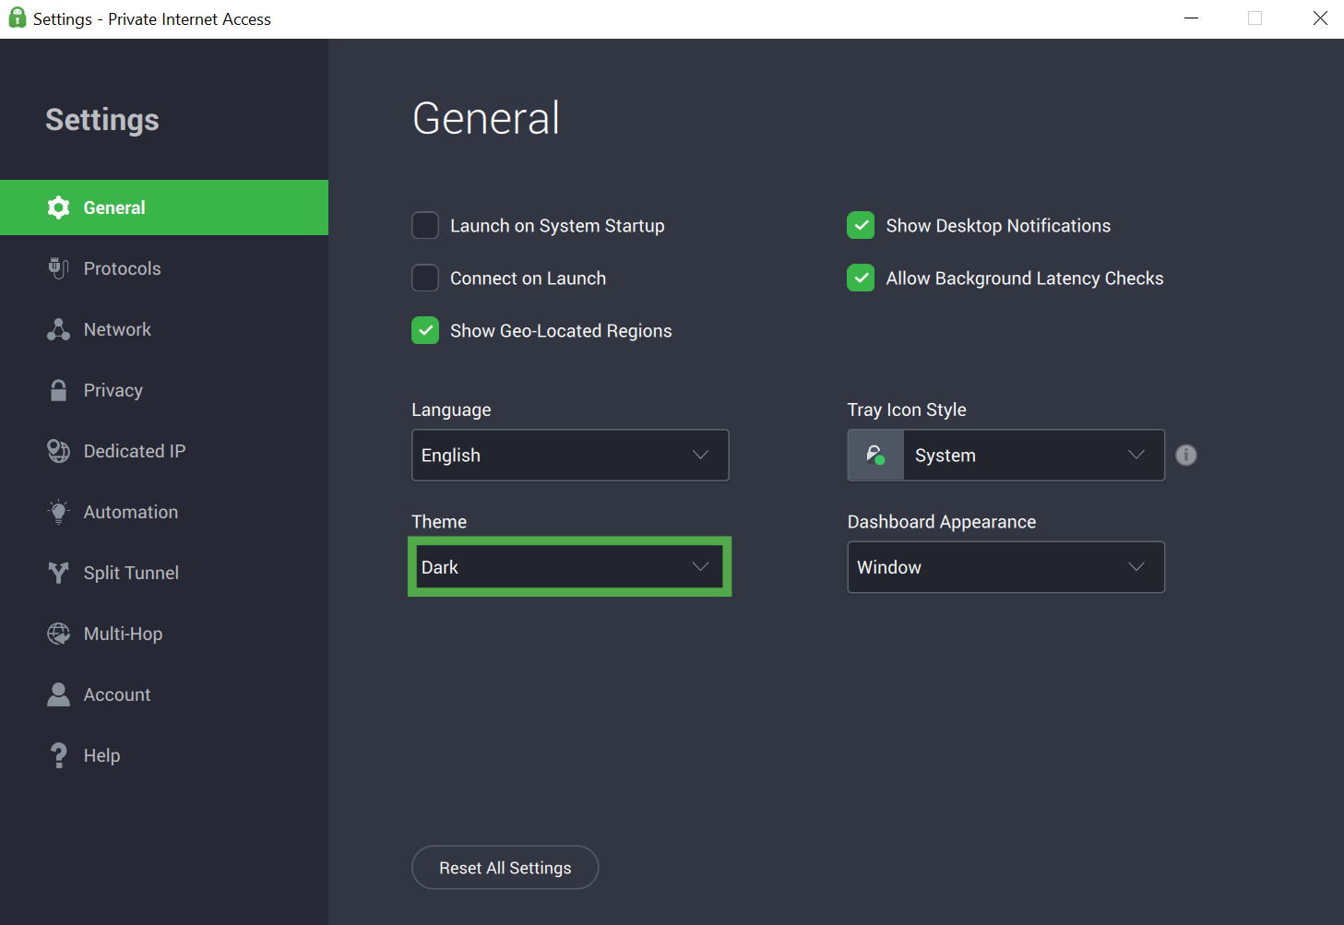Uncheck Show Geo-Located Regions
This screenshot has width=1344, height=925.
[425, 330]
